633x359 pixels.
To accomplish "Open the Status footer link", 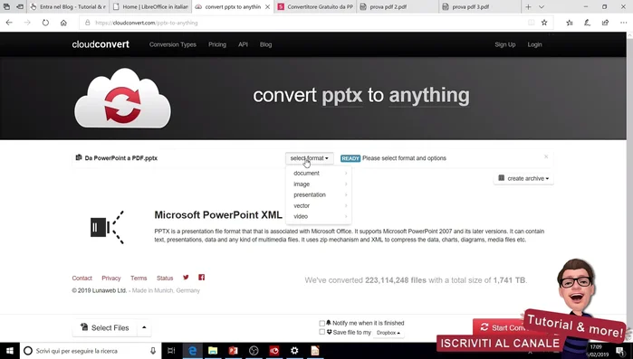I will point(165,278).
